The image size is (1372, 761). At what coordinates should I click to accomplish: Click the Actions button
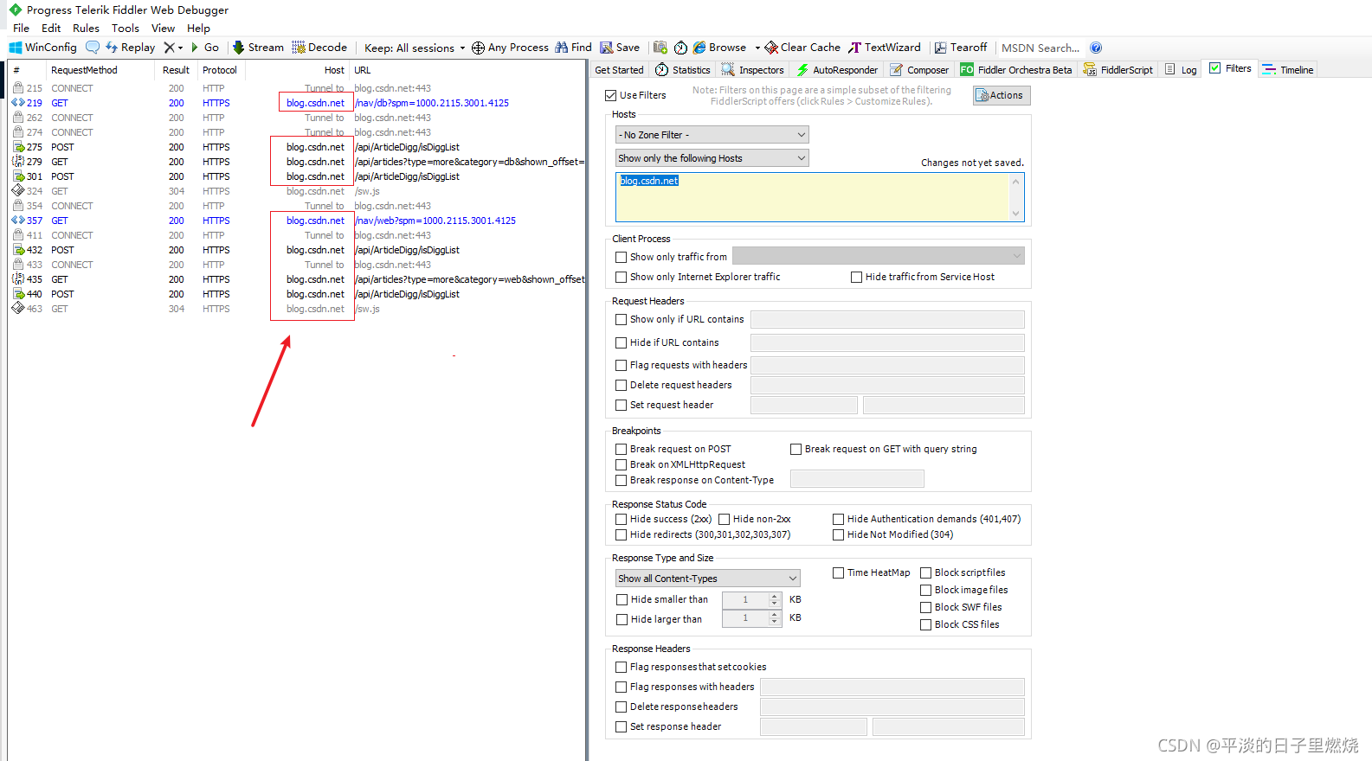1002,95
